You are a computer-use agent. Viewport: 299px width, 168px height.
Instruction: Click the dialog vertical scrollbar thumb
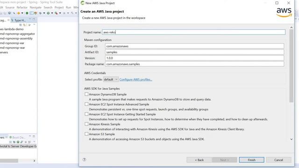pyautogui.click(x=292, y=66)
